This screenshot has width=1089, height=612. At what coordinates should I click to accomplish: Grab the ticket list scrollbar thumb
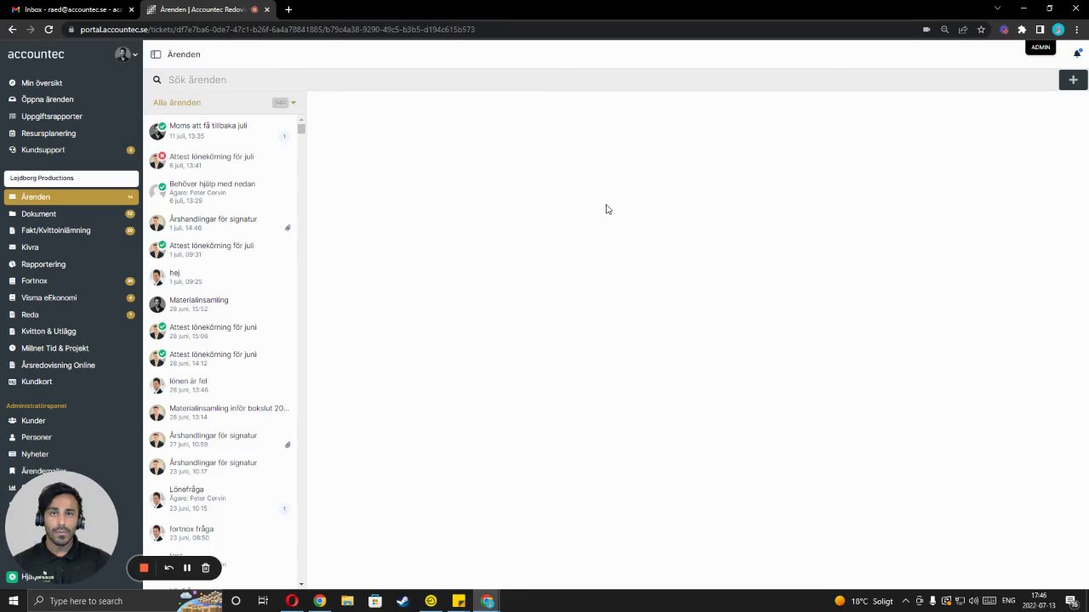301,129
